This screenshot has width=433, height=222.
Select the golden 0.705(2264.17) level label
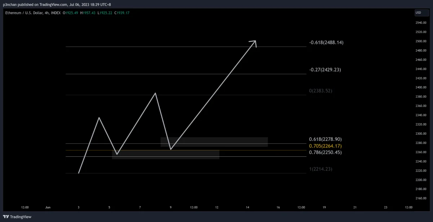point(325,146)
